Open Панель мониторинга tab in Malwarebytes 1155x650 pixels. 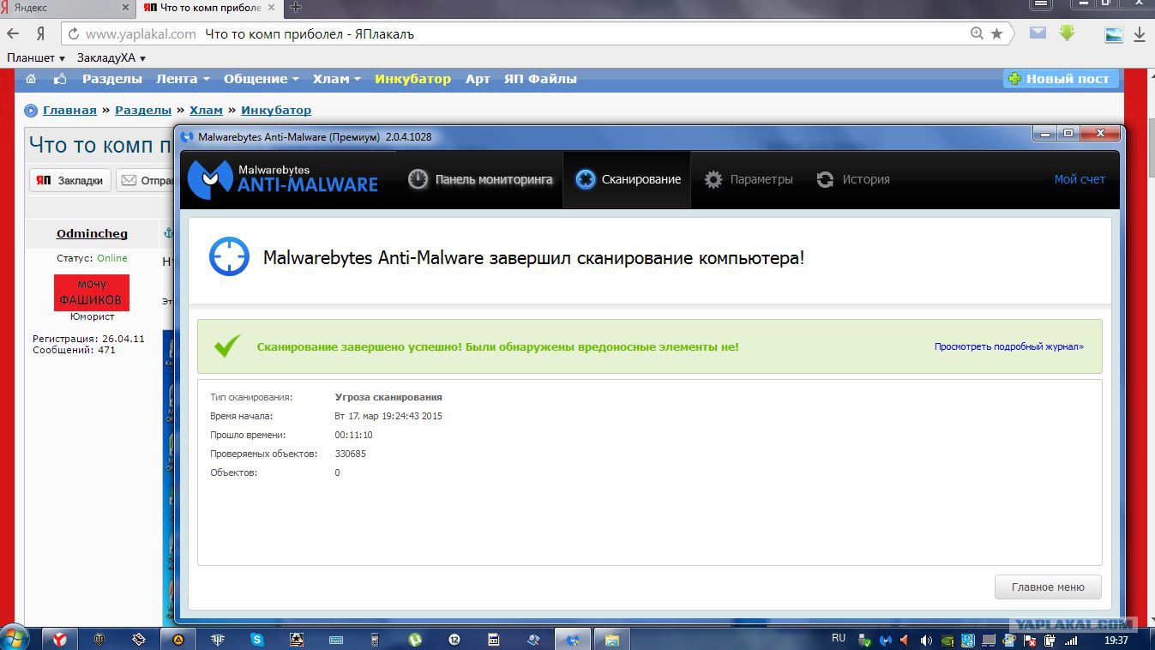click(479, 179)
